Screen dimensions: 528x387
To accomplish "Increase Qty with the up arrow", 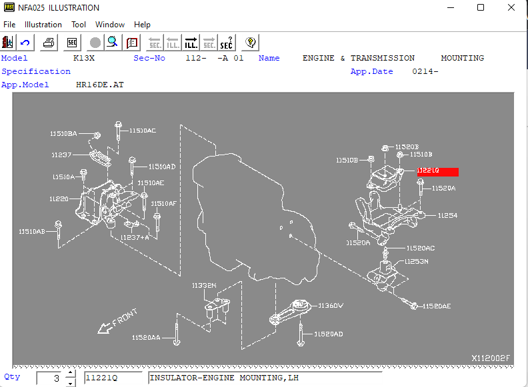I will coord(70,373).
